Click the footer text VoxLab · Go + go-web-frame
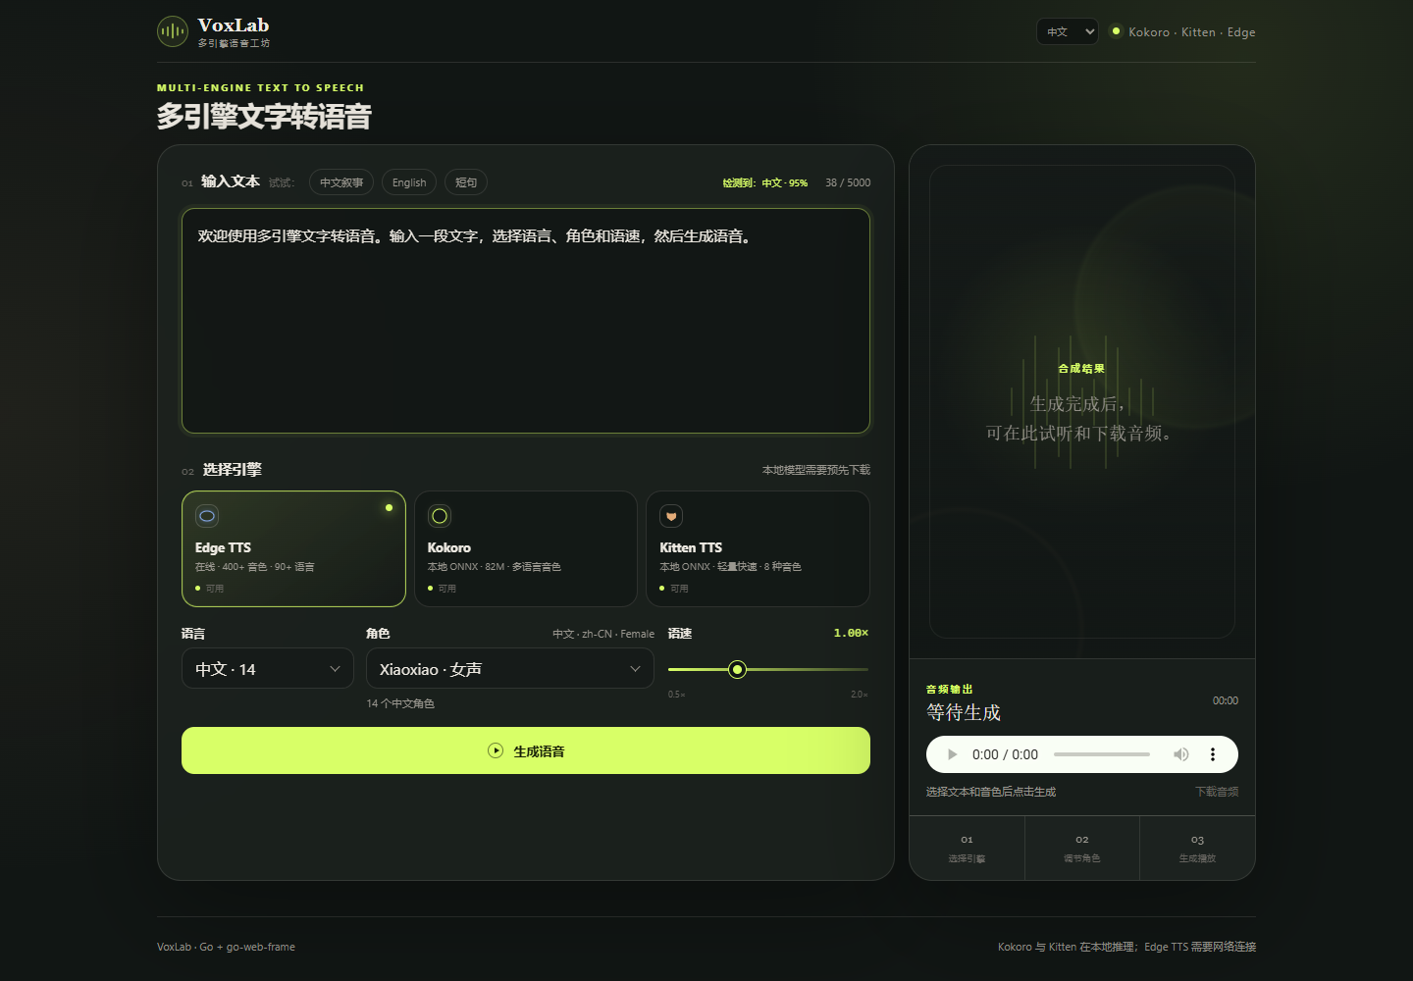 [226, 947]
